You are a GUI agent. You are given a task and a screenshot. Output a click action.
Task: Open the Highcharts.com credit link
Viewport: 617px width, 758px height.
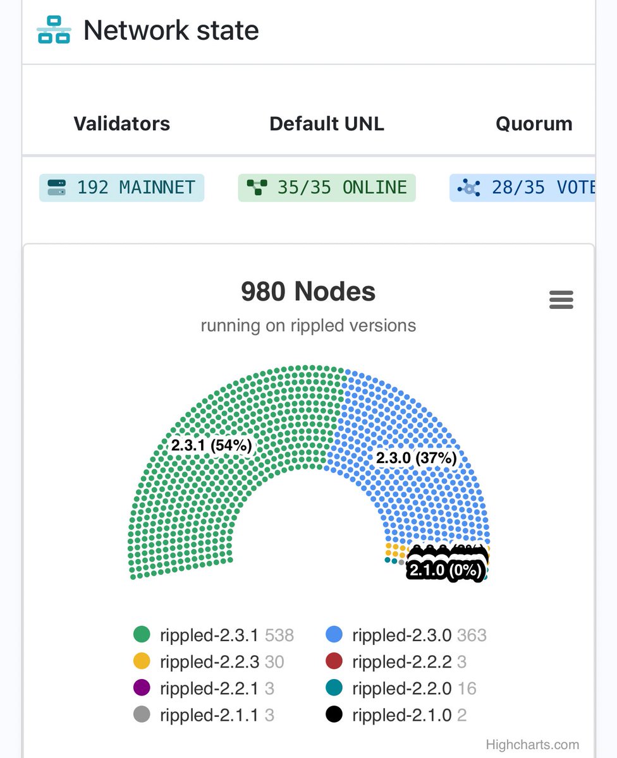[532, 745]
